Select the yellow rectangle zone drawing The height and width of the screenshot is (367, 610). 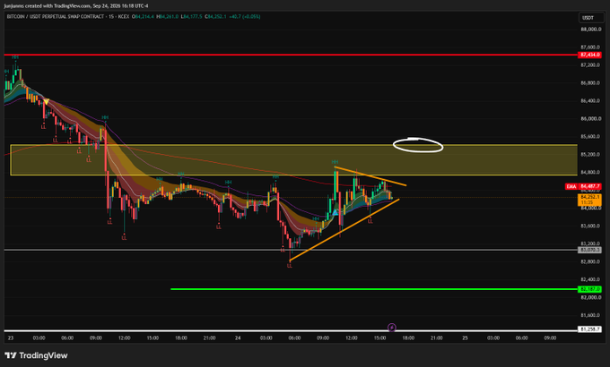click(x=293, y=160)
